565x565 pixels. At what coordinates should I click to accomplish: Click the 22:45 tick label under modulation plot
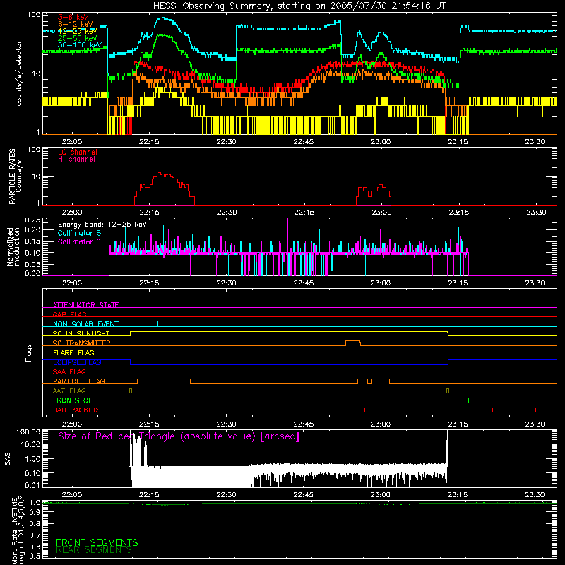tap(304, 283)
